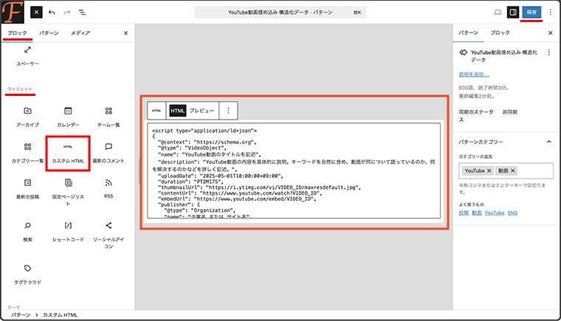Insert the カレンダー block
Screen dimensions: 561x321
tap(68, 117)
